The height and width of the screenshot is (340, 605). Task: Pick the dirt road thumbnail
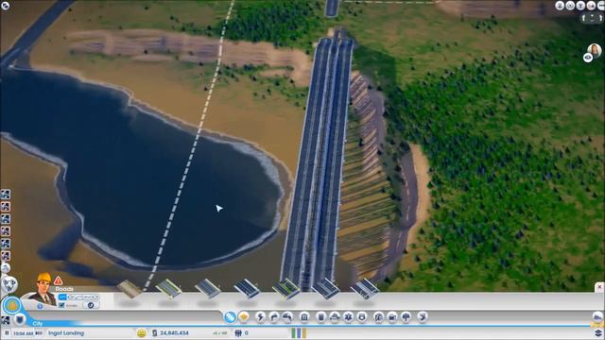point(129,289)
